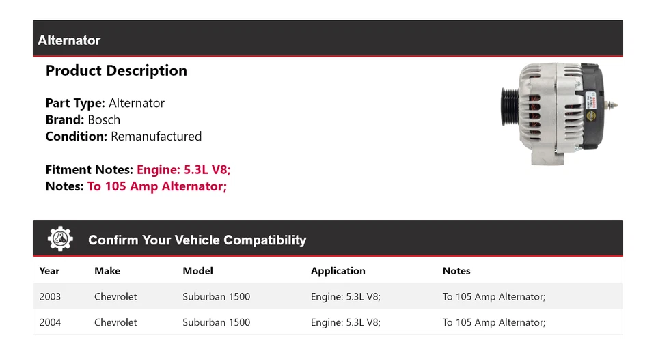Click the 2004 year cell
The height and width of the screenshot is (355, 656).
50,322
